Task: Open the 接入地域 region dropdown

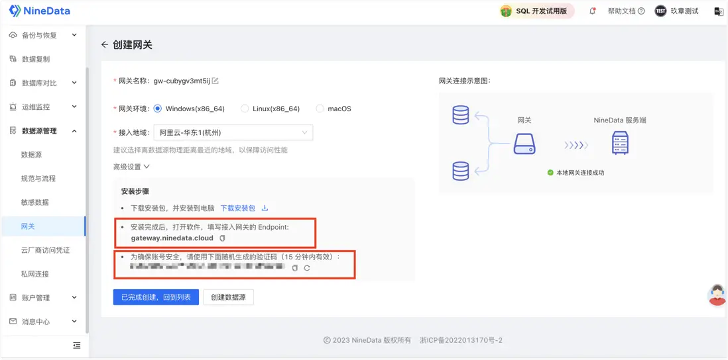Action: (233, 132)
